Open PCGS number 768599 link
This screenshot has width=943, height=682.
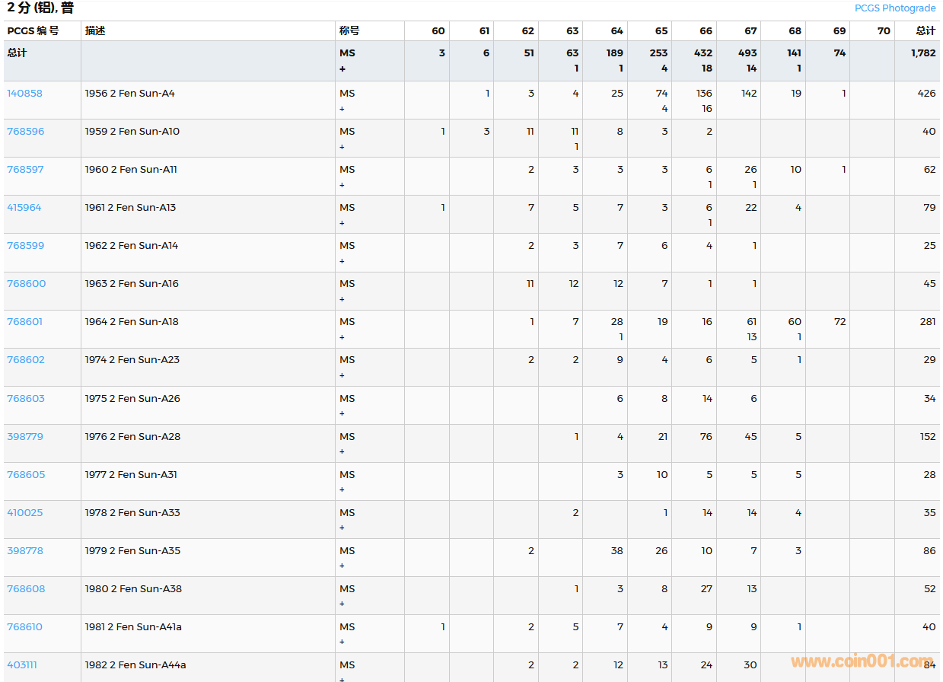click(26, 246)
